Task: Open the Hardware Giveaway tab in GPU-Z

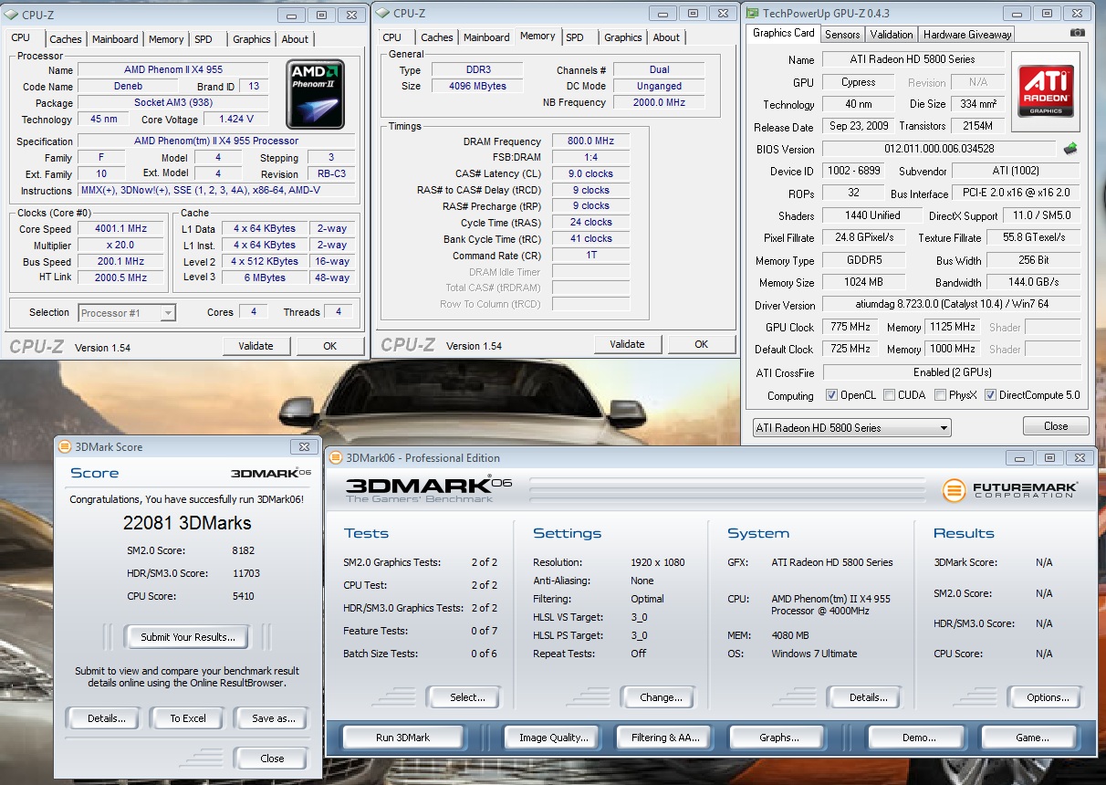Action: click(967, 35)
